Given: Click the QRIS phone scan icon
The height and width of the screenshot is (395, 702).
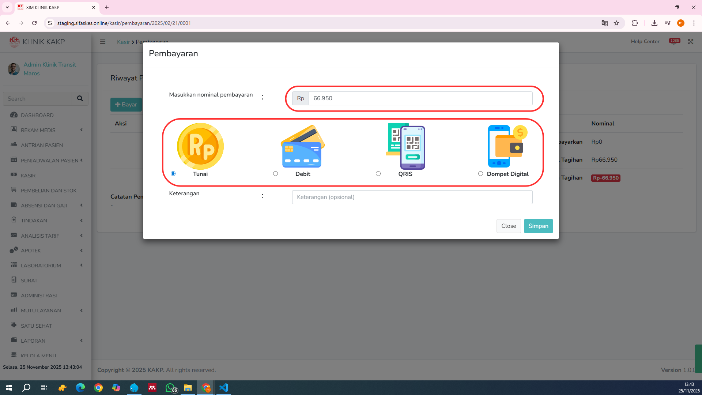Looking at the screenshot, I should pyautogui.click(x=405, y=146).
